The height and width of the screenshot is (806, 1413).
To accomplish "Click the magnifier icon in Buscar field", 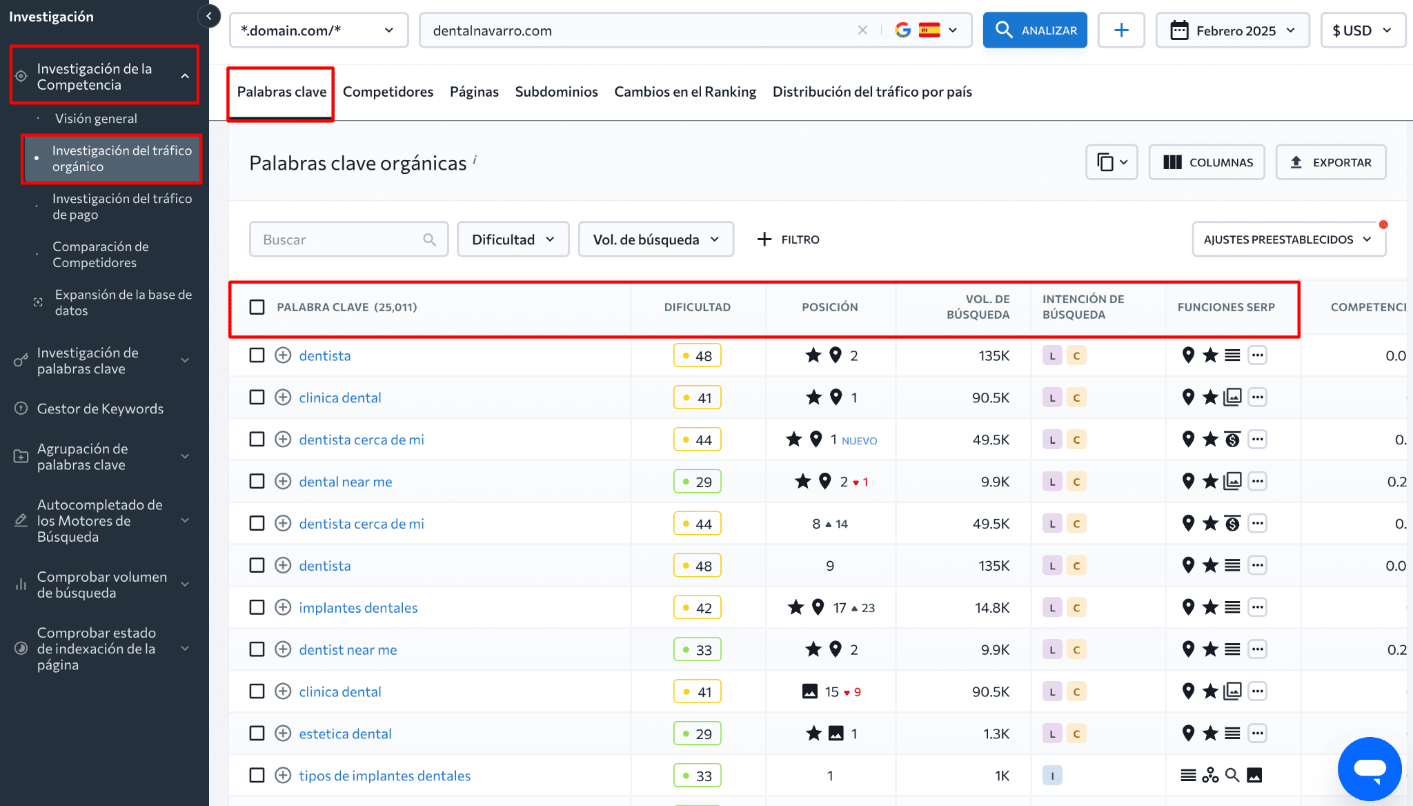I will coord(429,239).
